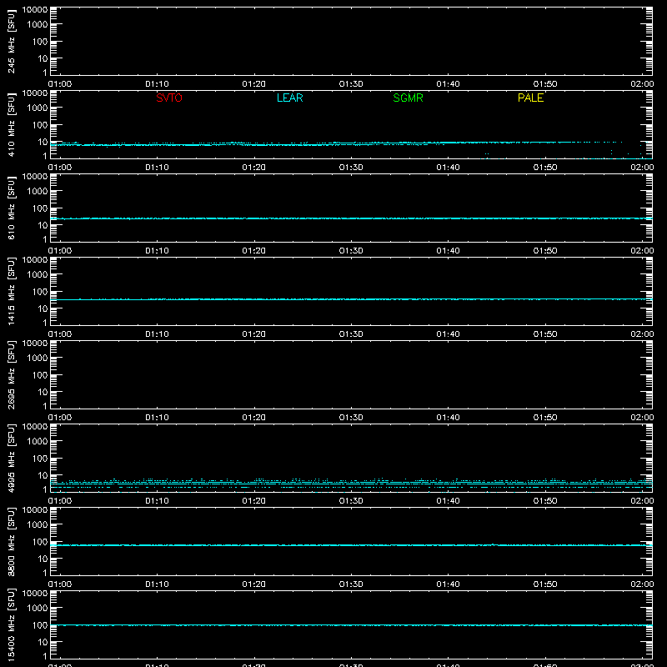
Task: Click the cyan flux trace in 1415 MHz panel
Action: [x=351, y=299]
